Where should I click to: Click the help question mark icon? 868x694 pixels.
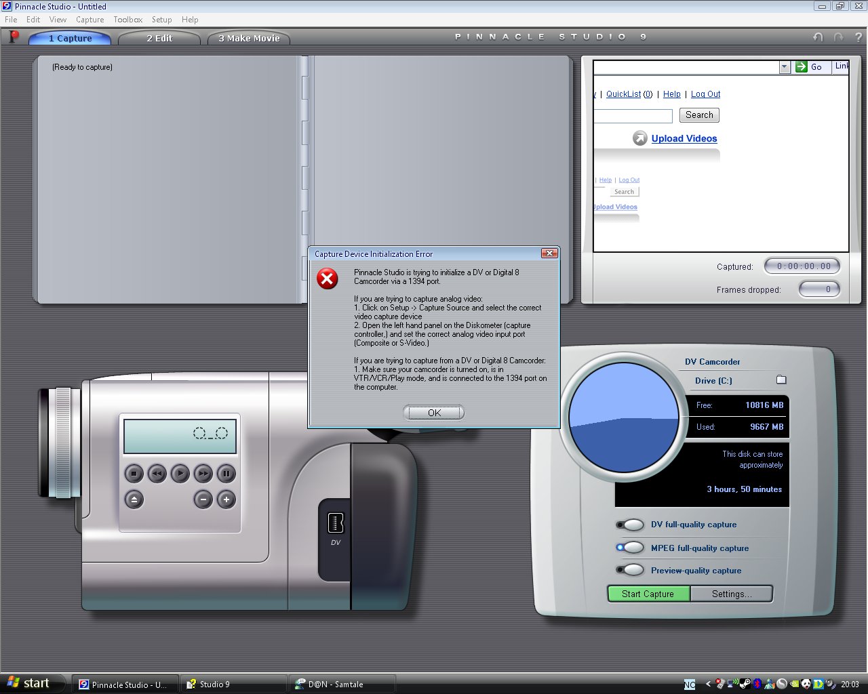(859, 37)
